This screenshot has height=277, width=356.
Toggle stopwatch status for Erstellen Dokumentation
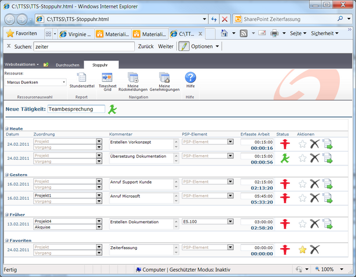[285, 224]
